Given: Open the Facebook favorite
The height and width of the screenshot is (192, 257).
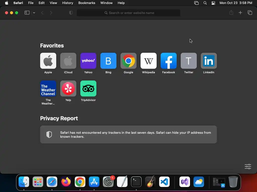Looking at the screenshot, I should 168,61.
